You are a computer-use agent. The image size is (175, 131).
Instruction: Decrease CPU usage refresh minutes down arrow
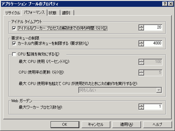[x=141, y=74]
